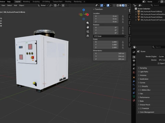This screenshot has height=123, width=165.
Task: Toggle the camera view icon
Action: click(x=88, y=31)
